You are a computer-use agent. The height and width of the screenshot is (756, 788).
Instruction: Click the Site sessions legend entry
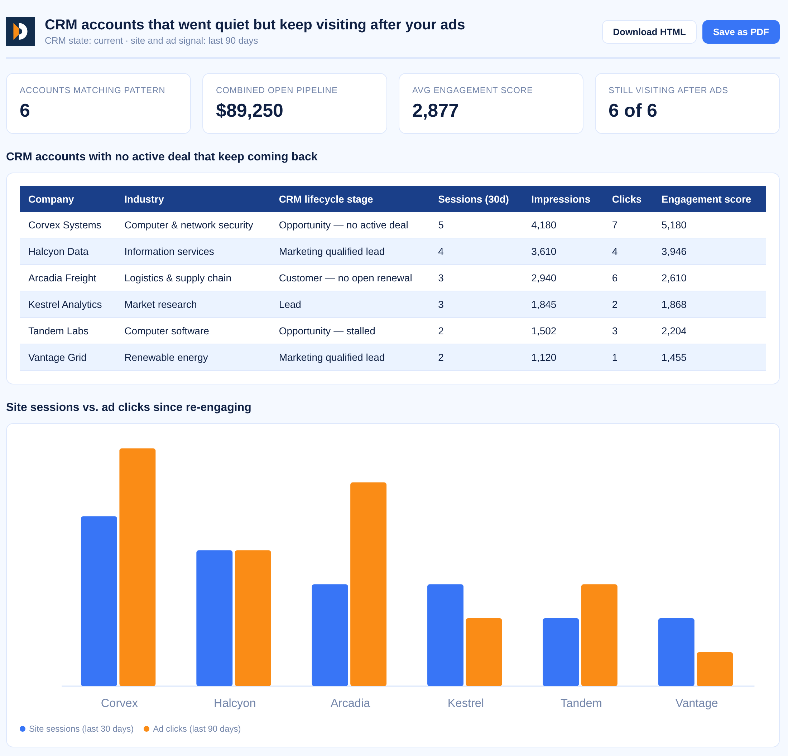point(77,729)
